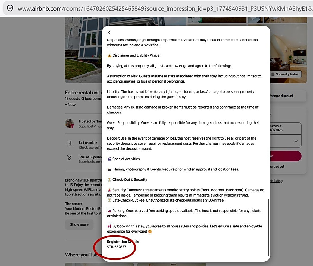
Task: Click the warning icon beside Disclaimer heading
Action: pyautogui.click(x=109, y=56)
